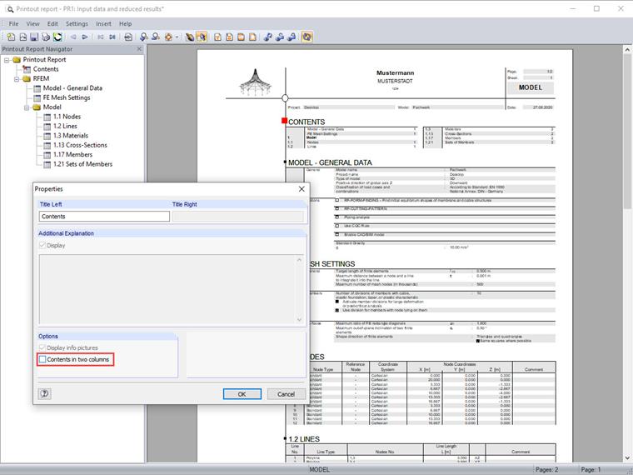Click the help question mark in Properties dialog
Viewport: 633px width, 475px height.
point(44,393)
